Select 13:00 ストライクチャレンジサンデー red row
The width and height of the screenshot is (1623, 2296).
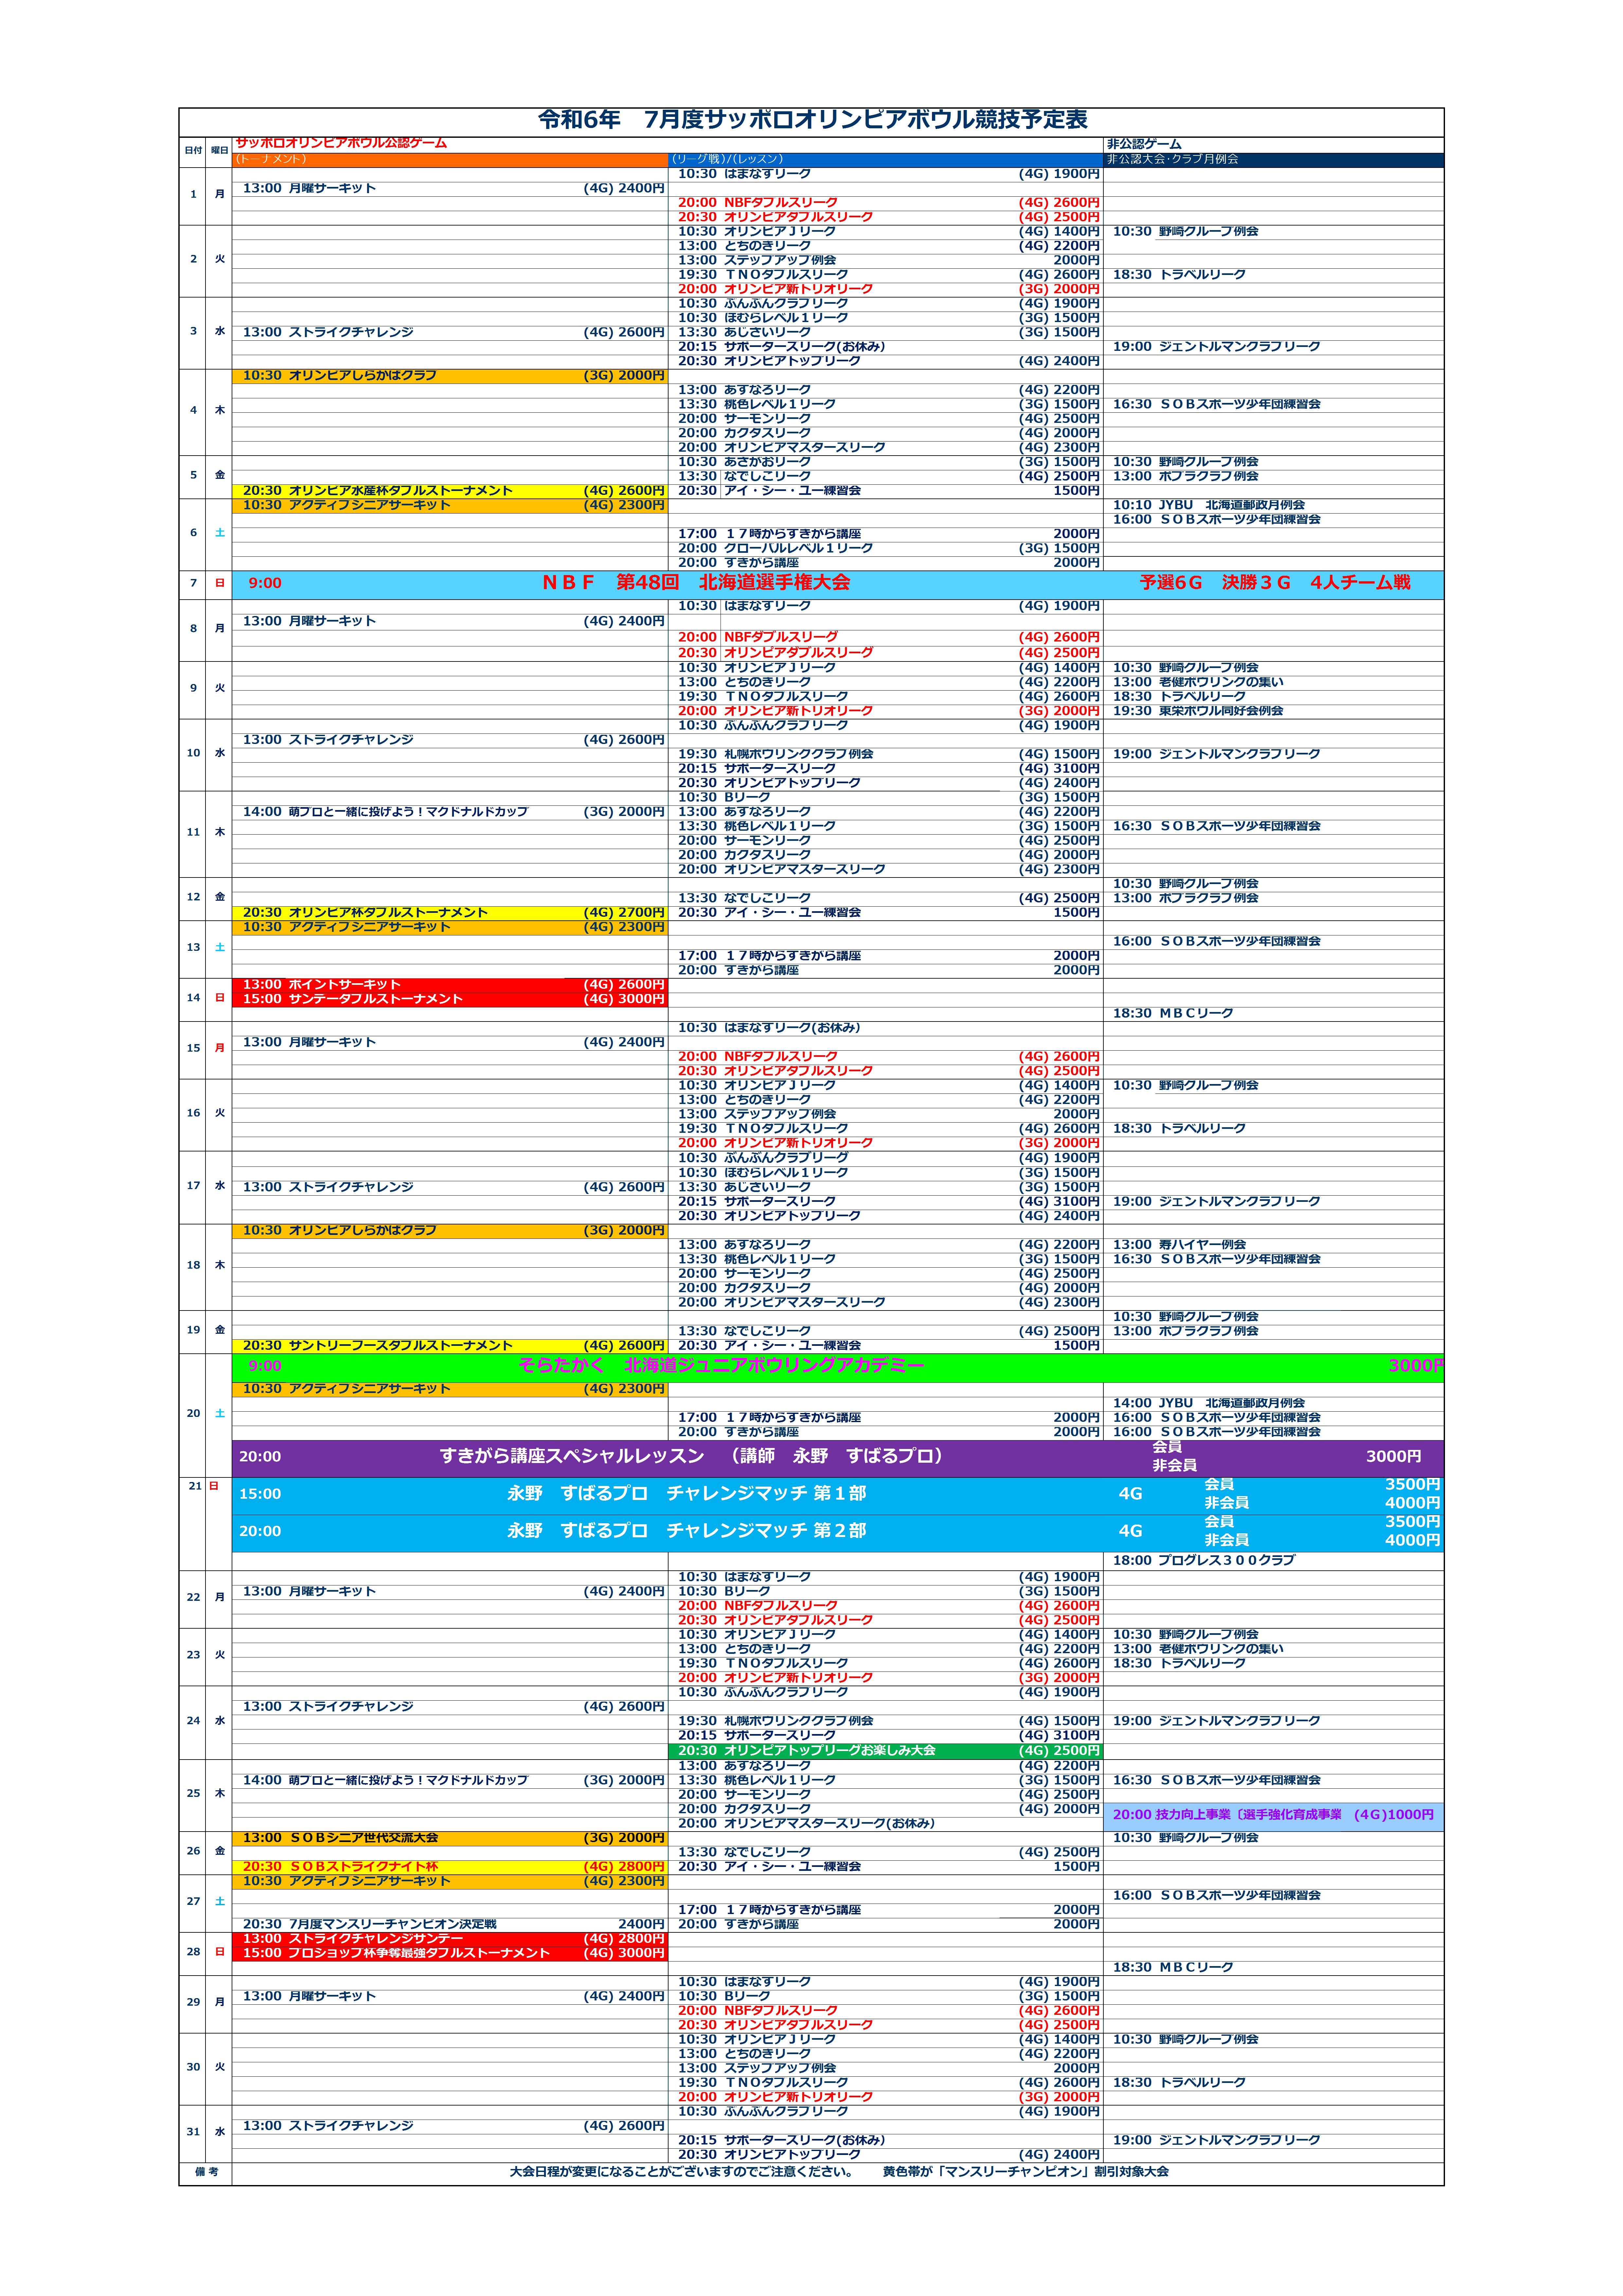pyautogui.click(x=450, y=1939)
